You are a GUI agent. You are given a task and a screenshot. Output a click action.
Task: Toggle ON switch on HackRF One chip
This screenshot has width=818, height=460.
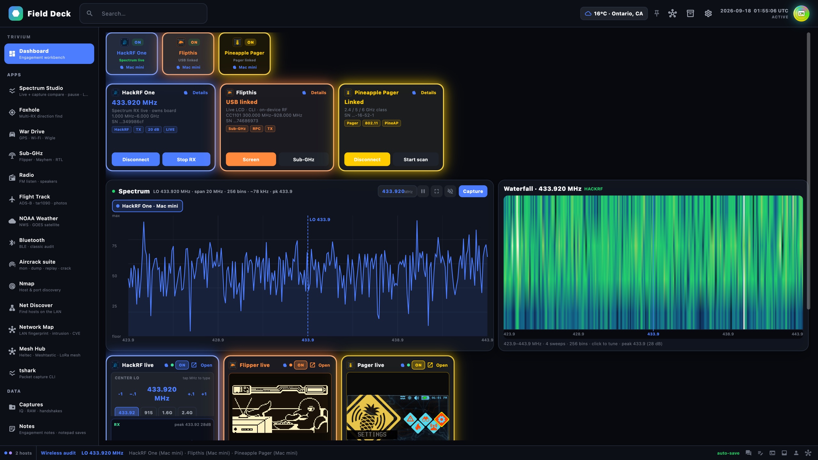pyautogui.click(x=137, y=42)
